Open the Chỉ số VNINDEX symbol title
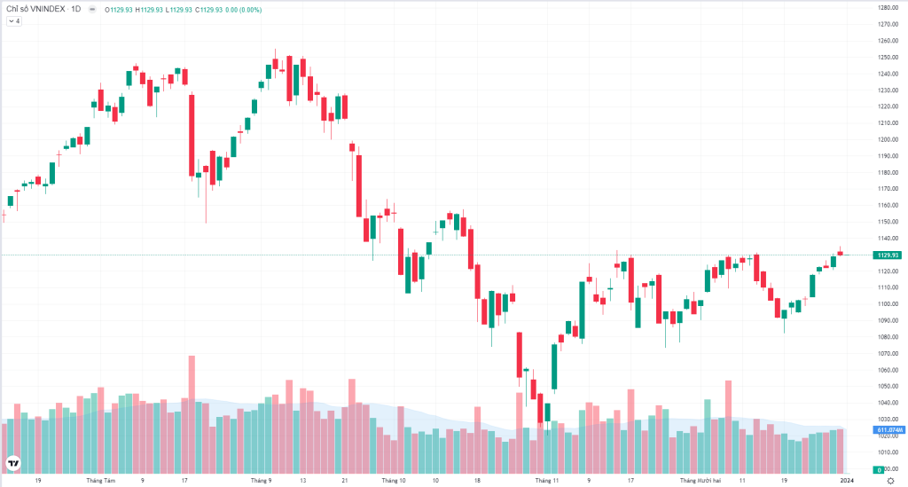Viewport: 908px width, 487px height. pos(35,9)
